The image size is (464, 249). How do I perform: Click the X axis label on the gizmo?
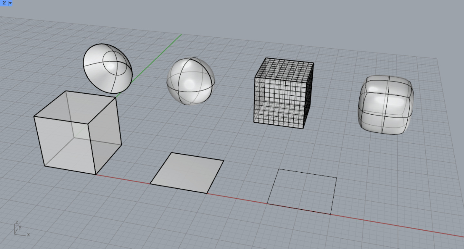28,235
